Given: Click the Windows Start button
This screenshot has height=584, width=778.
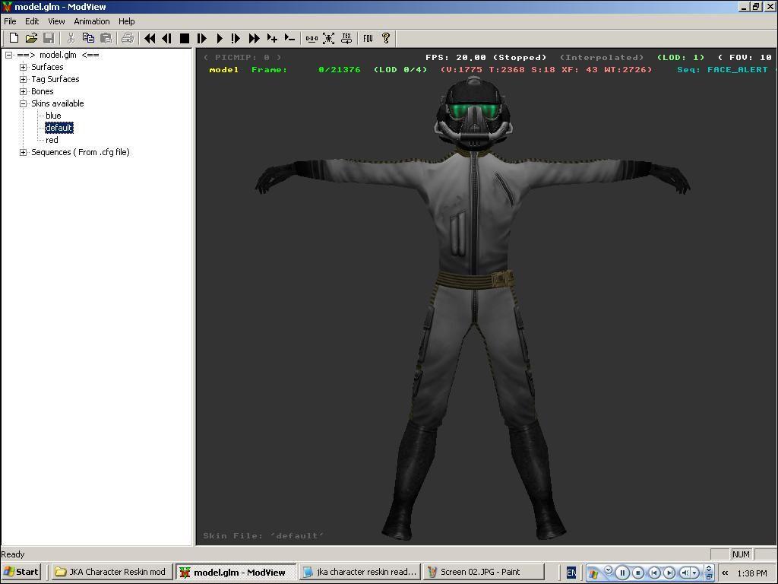Looking at the screenshot, I should coord(21,572).
